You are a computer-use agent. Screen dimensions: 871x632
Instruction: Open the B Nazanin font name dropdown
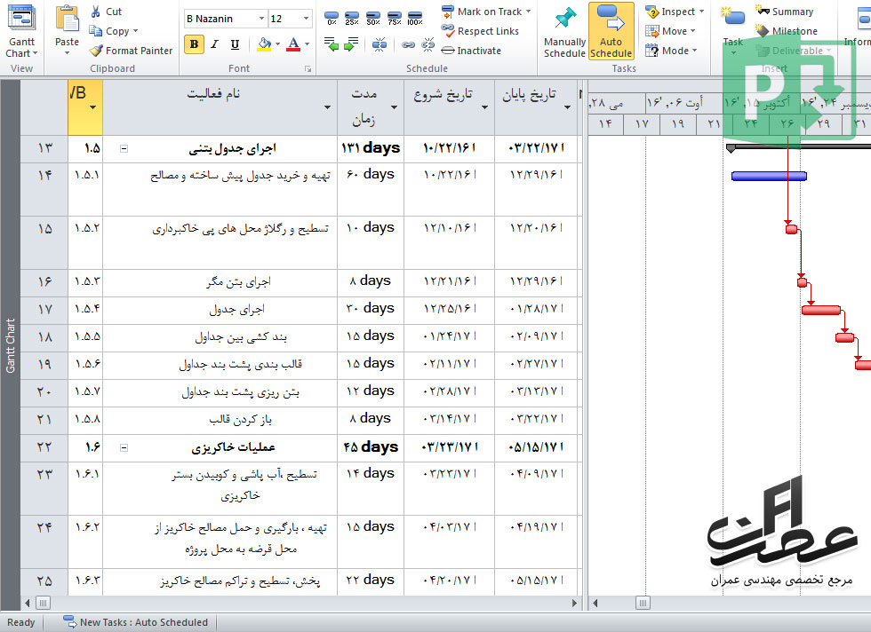click(261, 19)
